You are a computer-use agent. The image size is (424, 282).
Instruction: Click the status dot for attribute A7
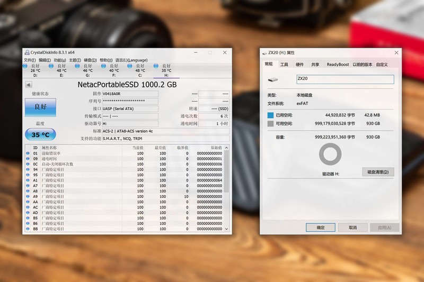pyautogui.click(x=28, y=186)
